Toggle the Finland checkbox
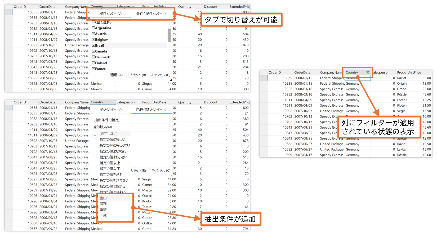Image resolution: width=437 pixels, height=235 pixels. click(x=93, y=63)
